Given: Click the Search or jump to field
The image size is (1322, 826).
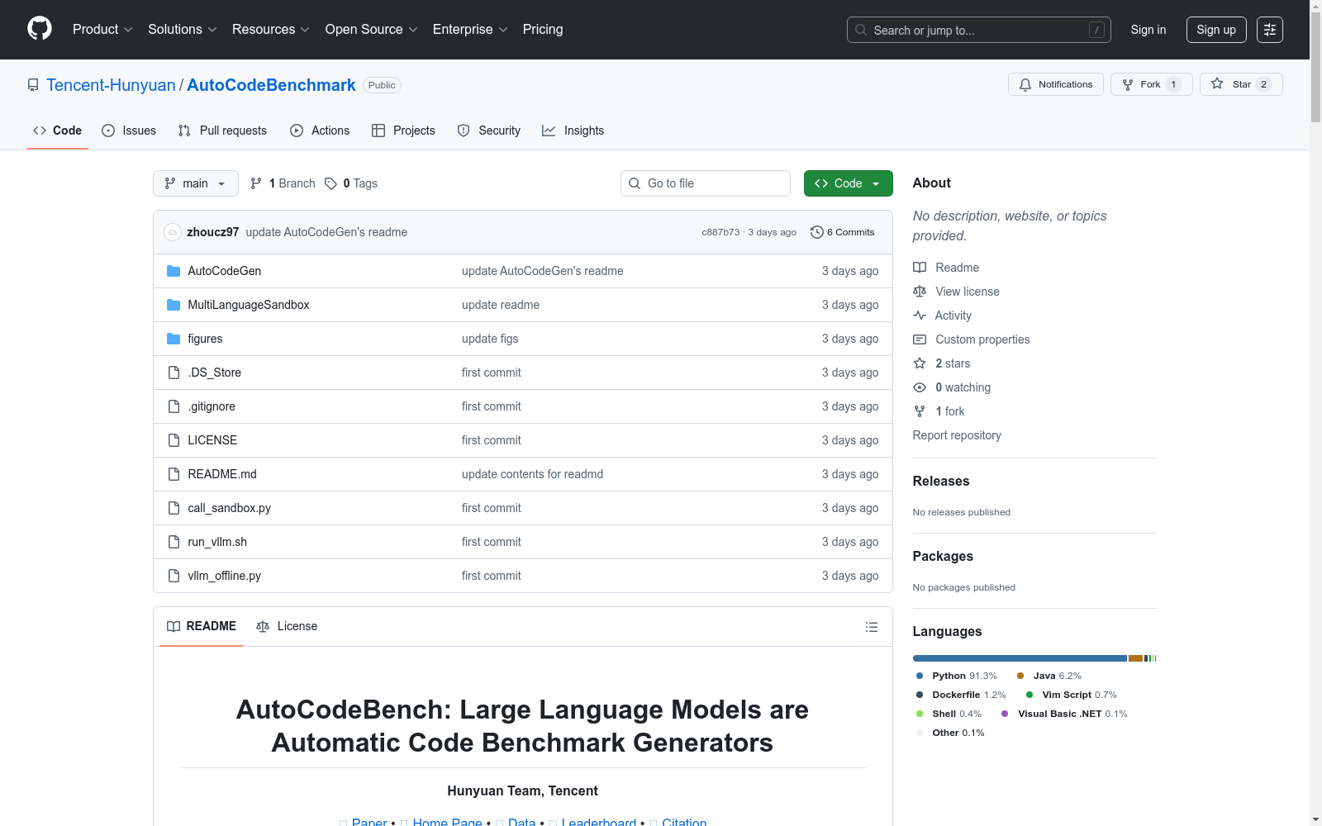Looking at the screenshot, I should 979,30.
